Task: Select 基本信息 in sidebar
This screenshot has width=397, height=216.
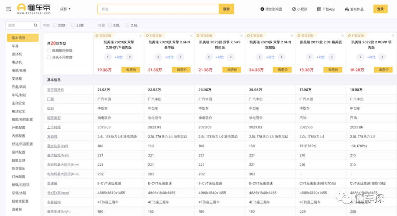Action: (23, 38)
